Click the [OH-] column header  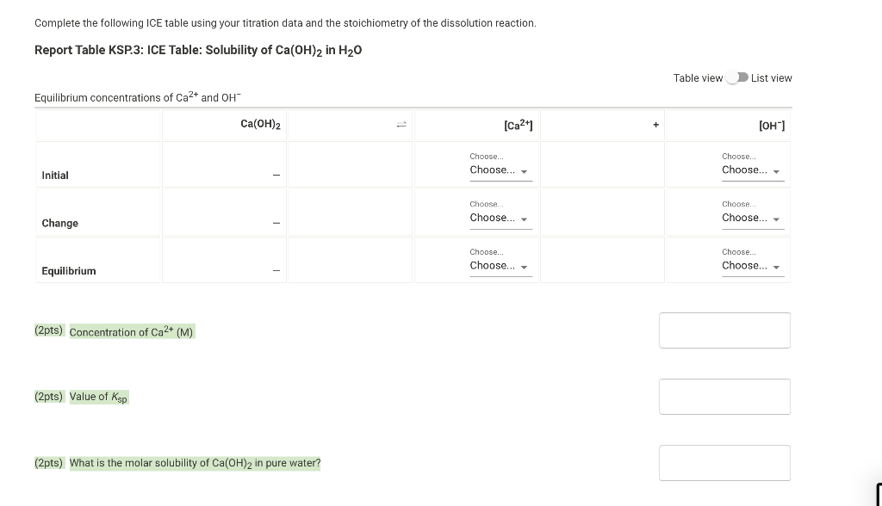pyautogui.click(x=772, y=126)
